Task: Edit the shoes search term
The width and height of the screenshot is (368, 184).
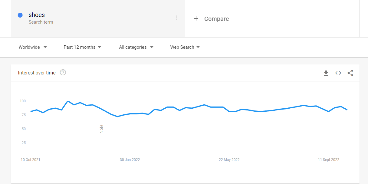Action: pos(37,15)
